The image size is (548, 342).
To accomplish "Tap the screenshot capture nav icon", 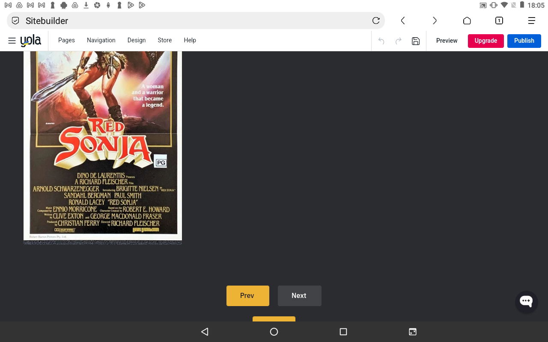I will coord(413,332).
